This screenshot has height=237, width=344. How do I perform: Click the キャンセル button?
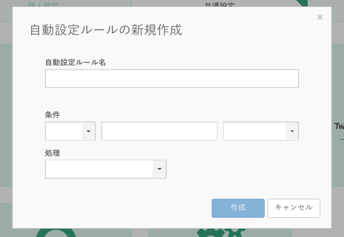coord(293,208)
